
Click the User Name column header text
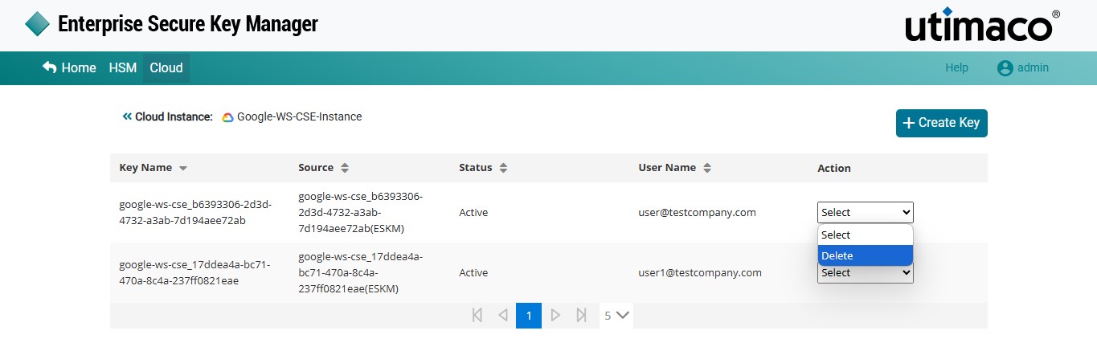click(x=667, y=168)
